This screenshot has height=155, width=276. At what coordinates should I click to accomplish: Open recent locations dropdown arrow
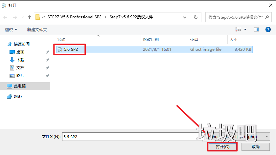[22, 17]
